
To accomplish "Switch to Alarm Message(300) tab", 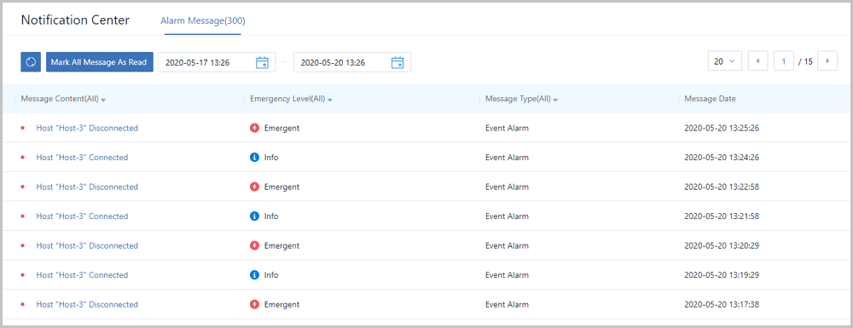I will coord(203,21).
